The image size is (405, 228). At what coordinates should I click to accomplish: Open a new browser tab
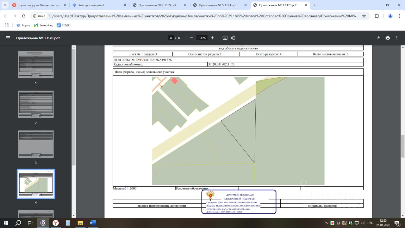315,5
